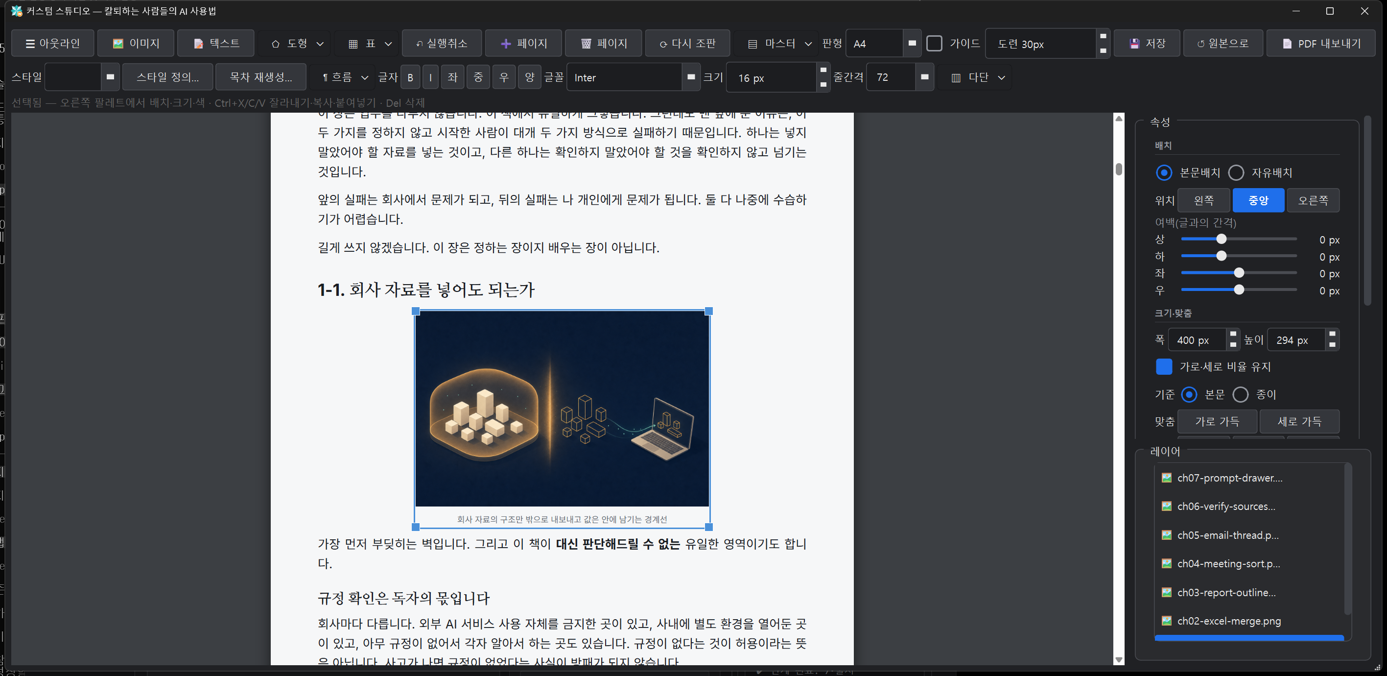Select 본문배치 radio button
The height and width of the screenshot is (676, 1387).
click(1164, 172)
